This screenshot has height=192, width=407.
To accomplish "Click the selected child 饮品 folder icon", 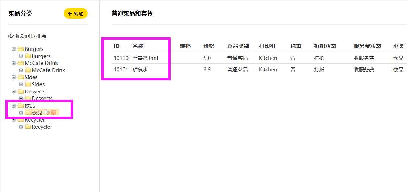I will pos(28,113).
